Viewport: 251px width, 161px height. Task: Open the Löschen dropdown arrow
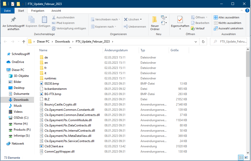click(141, 19)
